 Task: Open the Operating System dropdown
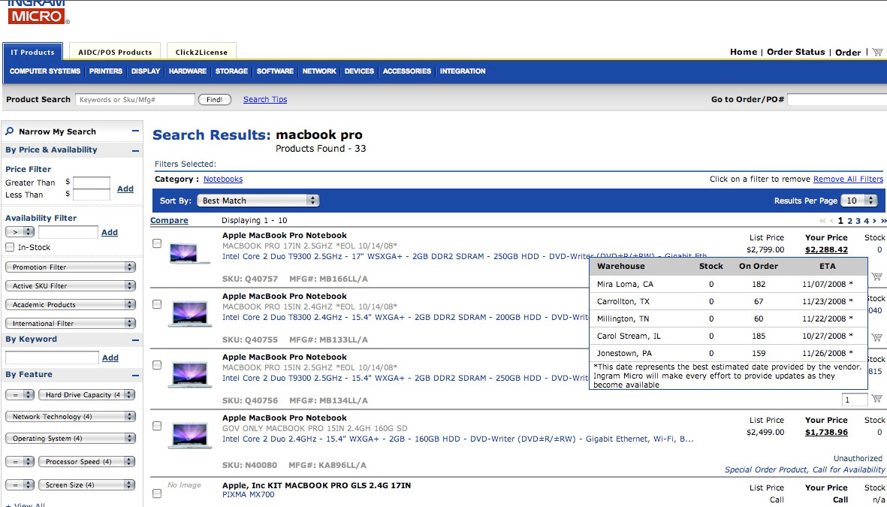pyautogui.click(x=71, y=439)
